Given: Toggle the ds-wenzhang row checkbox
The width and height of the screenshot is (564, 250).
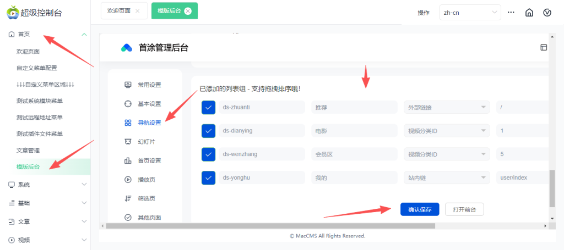Looking at the screenshot, I should 208,154.
